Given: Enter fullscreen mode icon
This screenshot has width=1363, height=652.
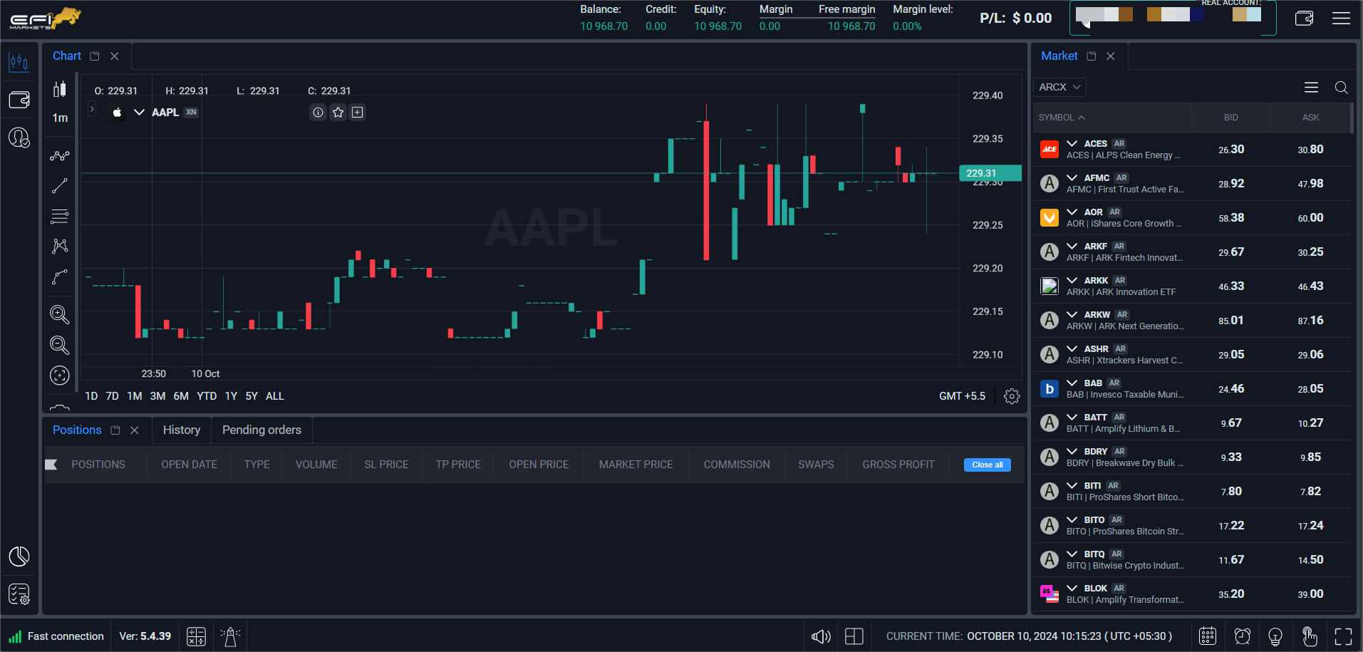Looking at the screenshot, I should (1343, 636).
